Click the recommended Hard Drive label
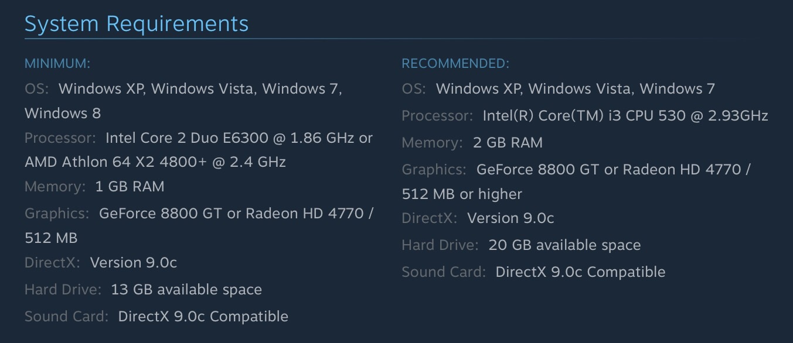 pyautogui.click(x=440, y=245)
